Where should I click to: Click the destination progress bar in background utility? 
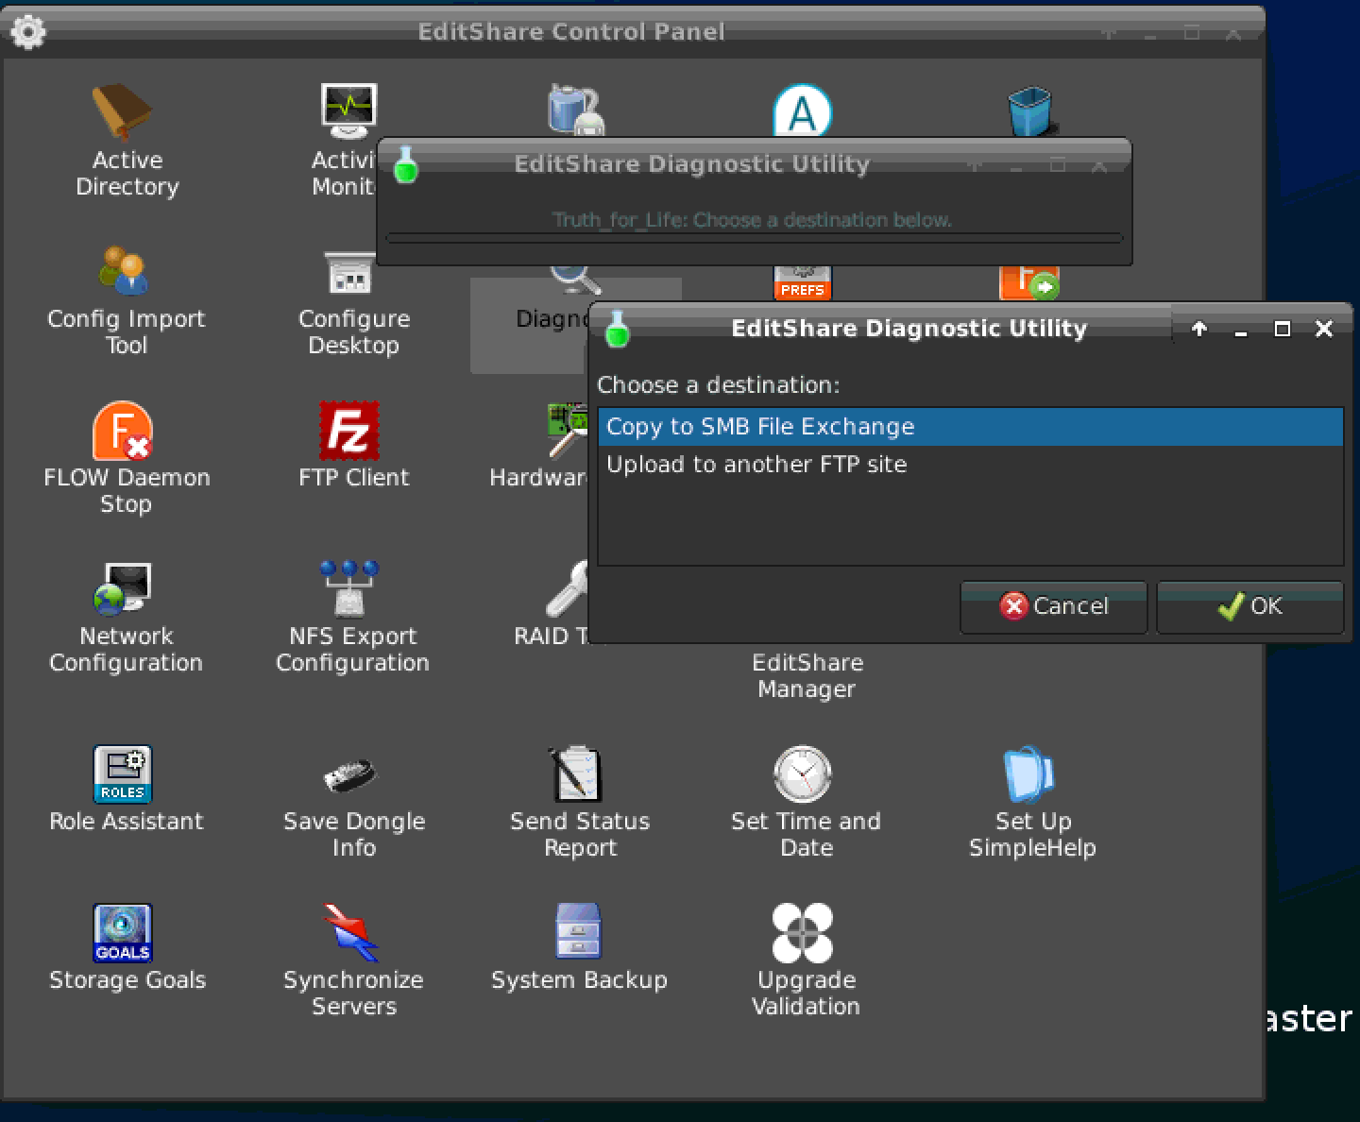click(x=754, y=239)
